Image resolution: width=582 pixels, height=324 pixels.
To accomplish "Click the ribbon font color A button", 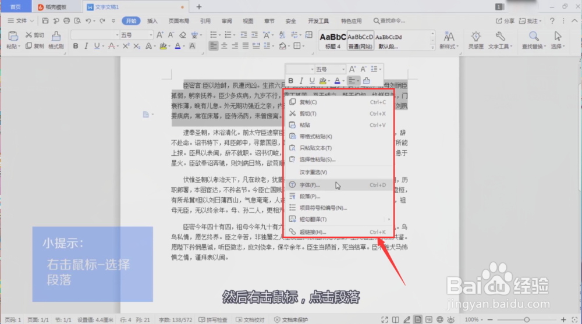I will pyautogui.click(x=178, y=46).
